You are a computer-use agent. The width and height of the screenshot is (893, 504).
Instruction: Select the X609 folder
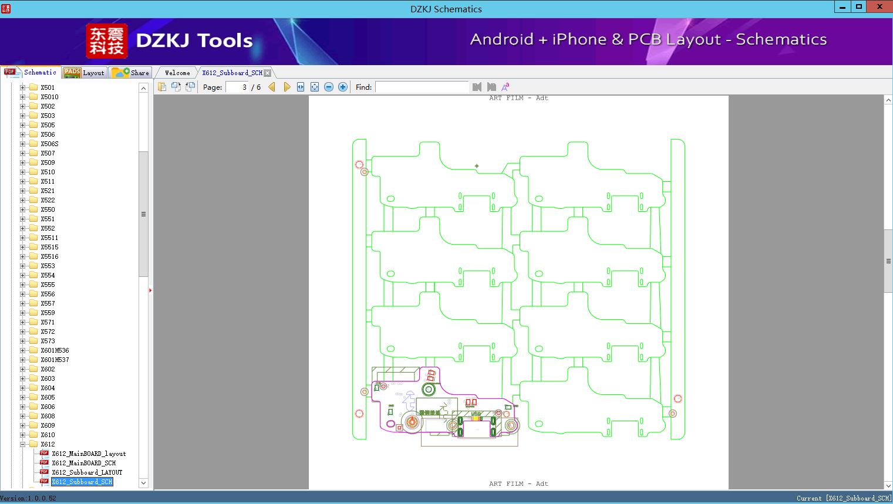click(48, 425)
